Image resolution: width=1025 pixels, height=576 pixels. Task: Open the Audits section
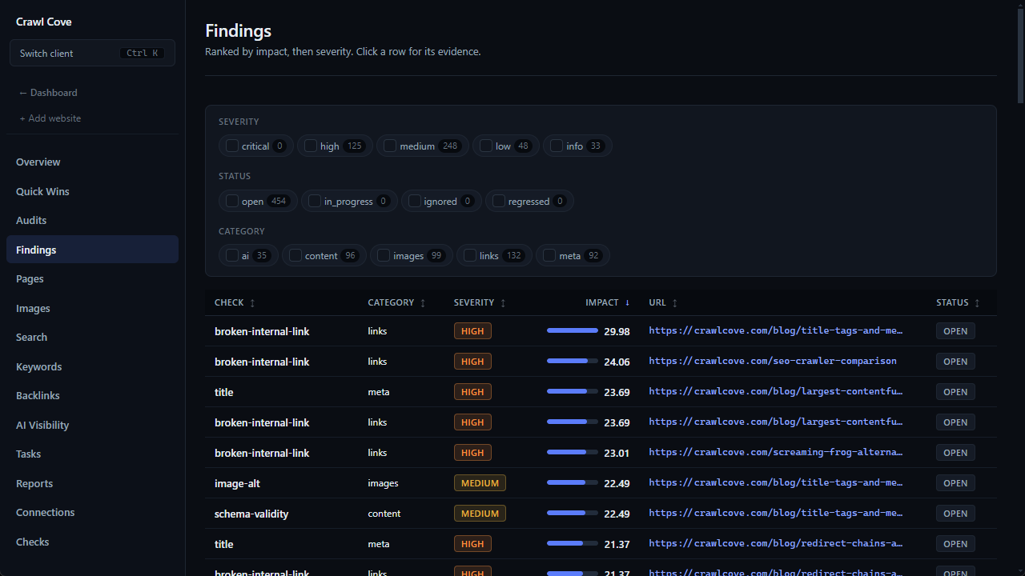pos(92,221)
